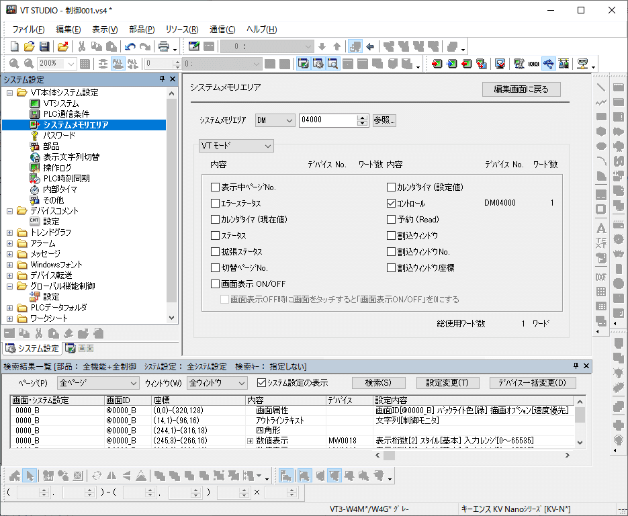The image size is (628, 516).
Task: Switch to the 画面 tab
Action: [x=80, y=349]
